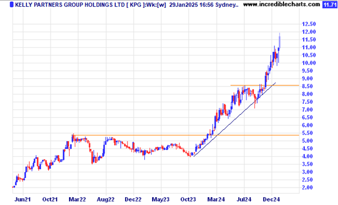Image resolution: width=338 pixels, height=205 pixels.
Task: Click the Mar24 date axis label
Action: [x=216, y=199]
